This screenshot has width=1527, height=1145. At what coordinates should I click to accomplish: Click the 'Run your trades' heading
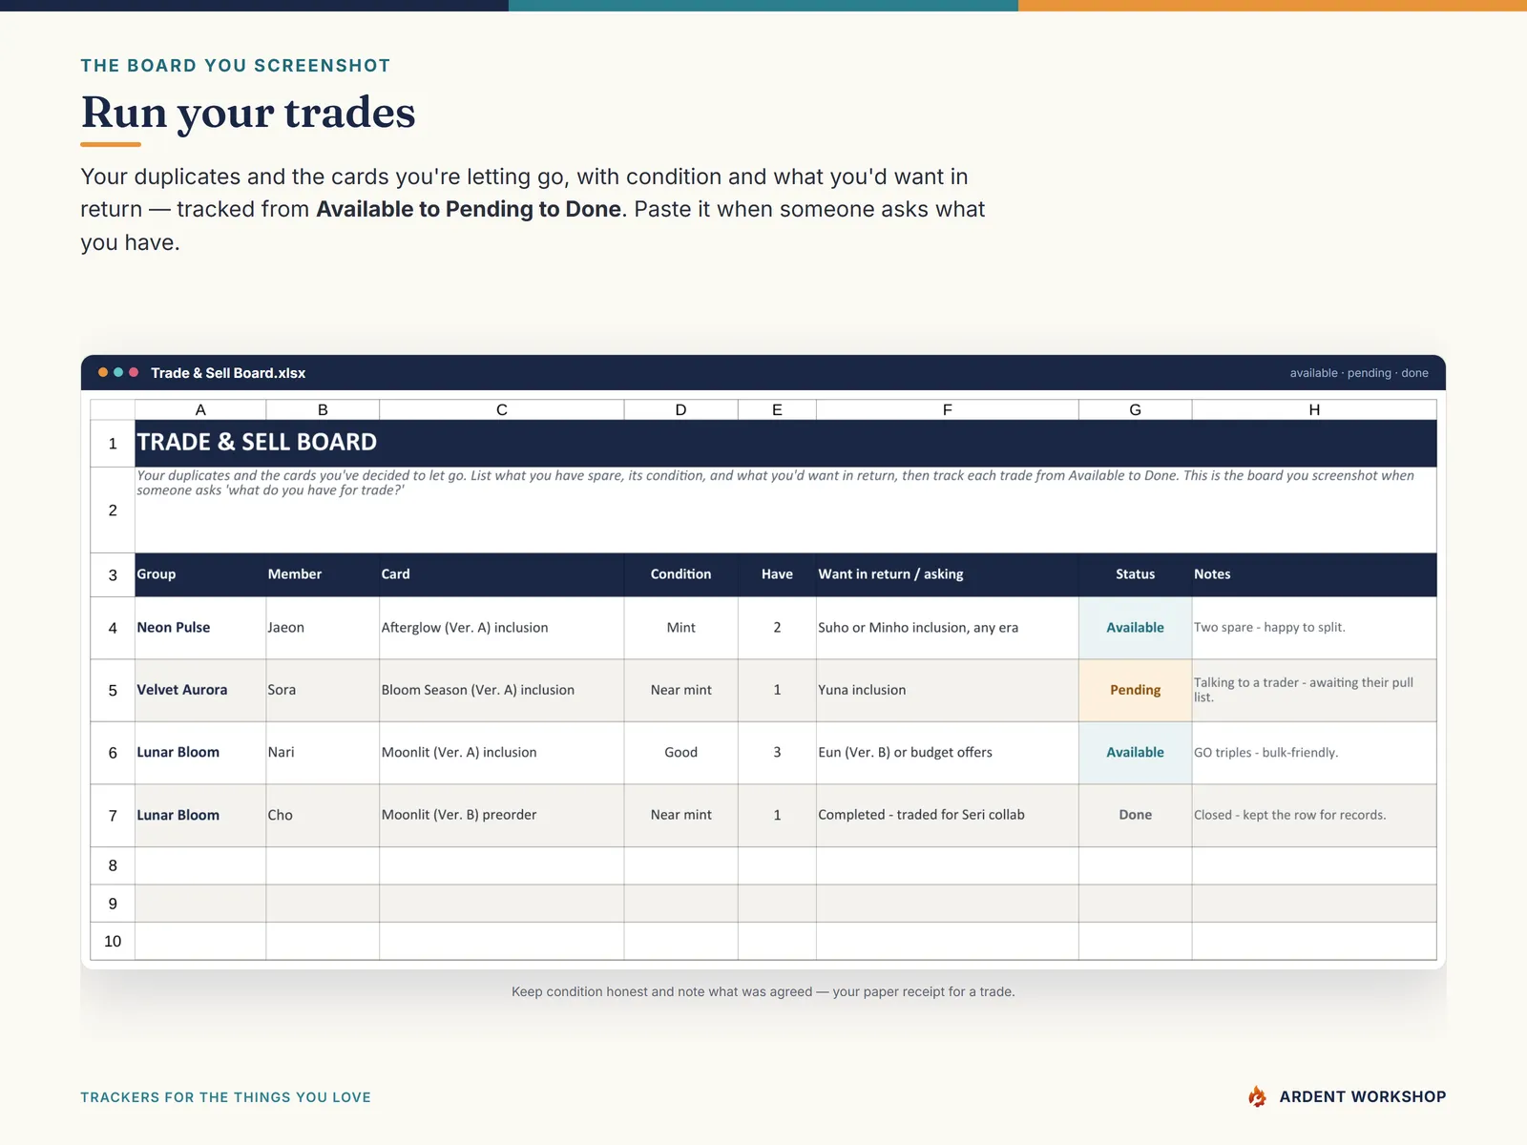pos(248,113)
